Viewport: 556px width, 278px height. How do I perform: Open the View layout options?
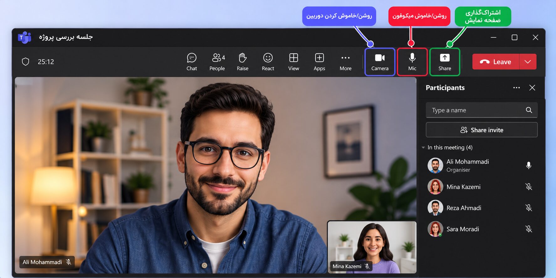(294, 62)
